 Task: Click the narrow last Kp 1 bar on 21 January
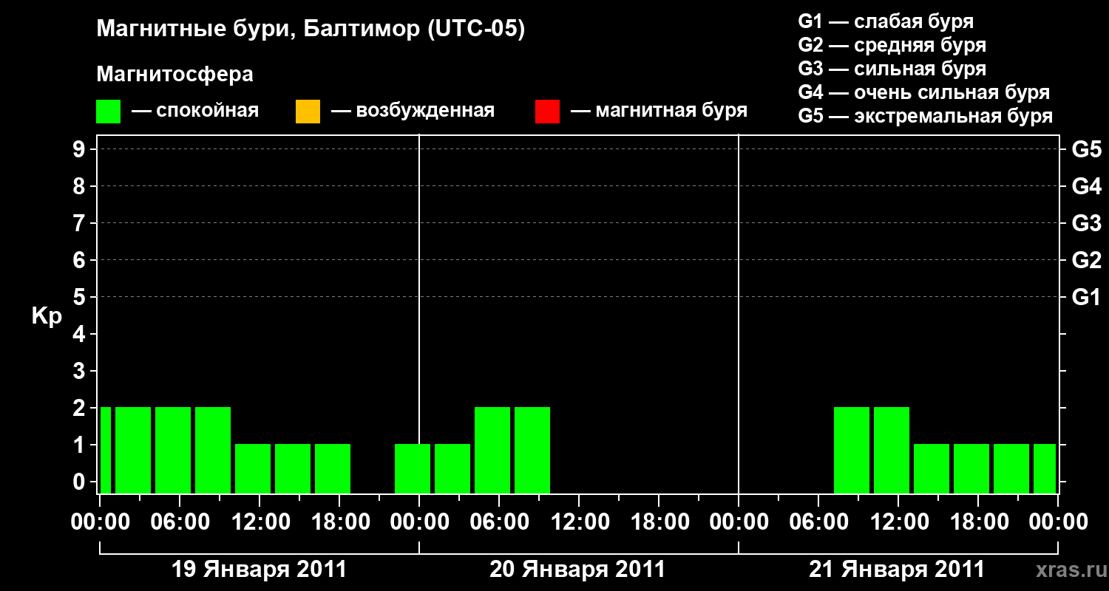[x=1045, y=468]
